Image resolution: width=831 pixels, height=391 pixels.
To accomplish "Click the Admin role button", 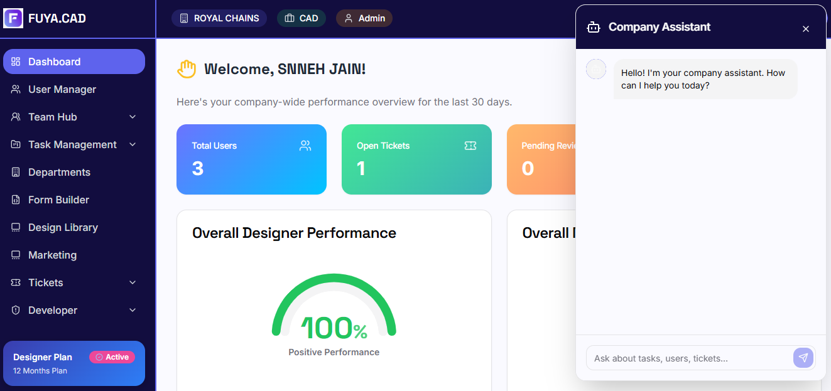I will tap(364, 18).
